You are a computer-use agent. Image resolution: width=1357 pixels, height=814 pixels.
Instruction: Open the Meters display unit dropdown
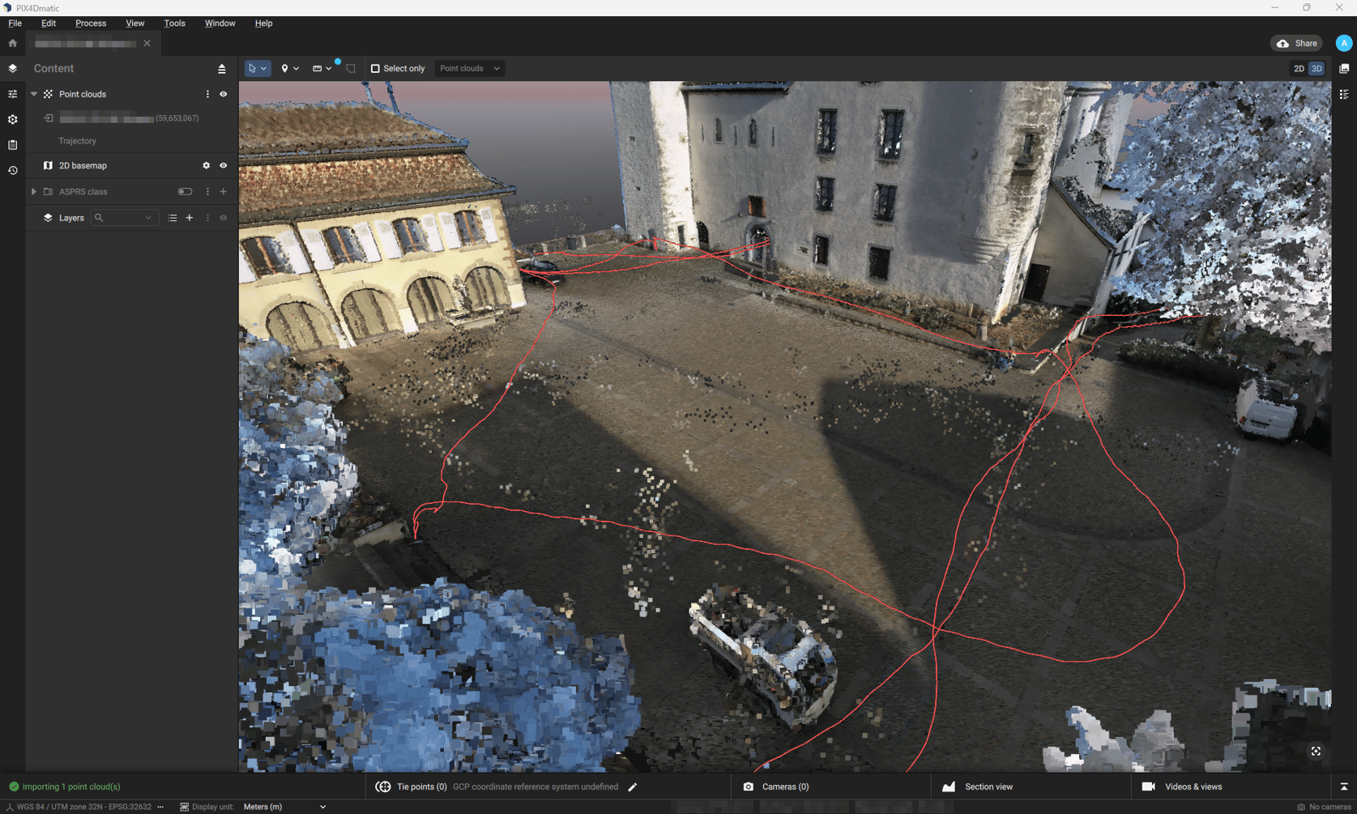click(x=284, y=807)
